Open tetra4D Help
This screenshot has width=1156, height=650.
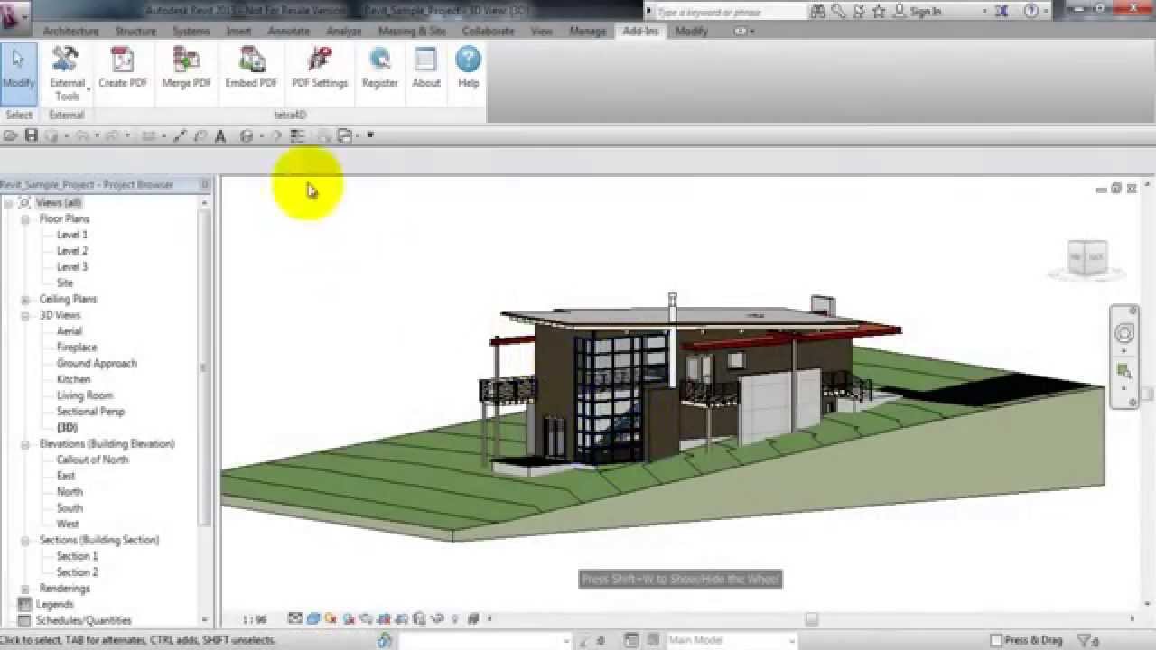click(x=468, y=69)
